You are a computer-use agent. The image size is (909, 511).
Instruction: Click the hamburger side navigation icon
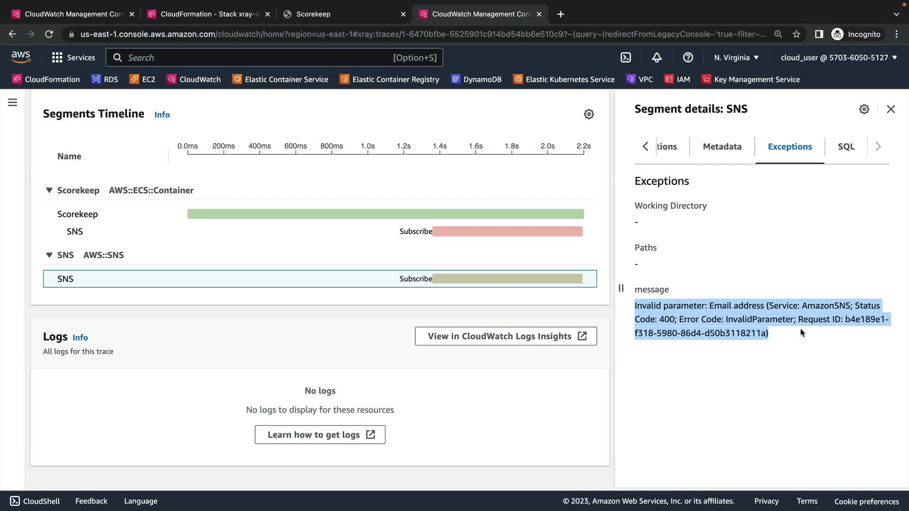(13, 103)
